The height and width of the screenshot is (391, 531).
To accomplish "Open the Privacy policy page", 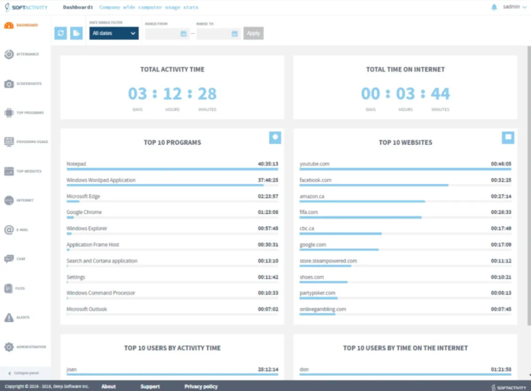I will pos(201,386).
